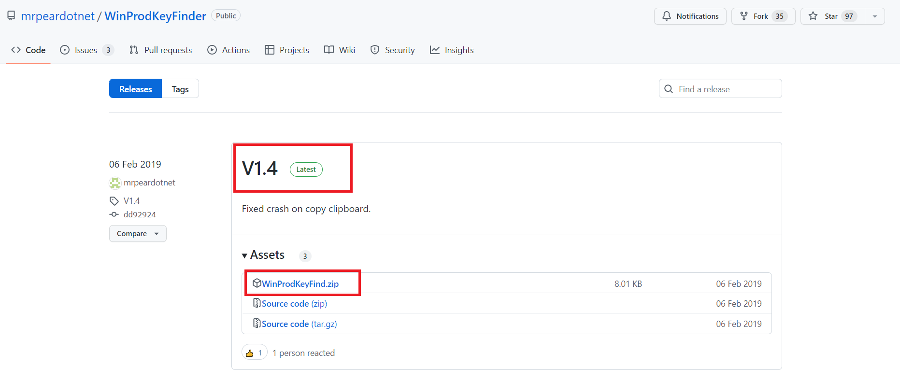Click the date on the WinProdKeyFind.zip row
This screenshot has width=900, height=382.
click(739, 284)
